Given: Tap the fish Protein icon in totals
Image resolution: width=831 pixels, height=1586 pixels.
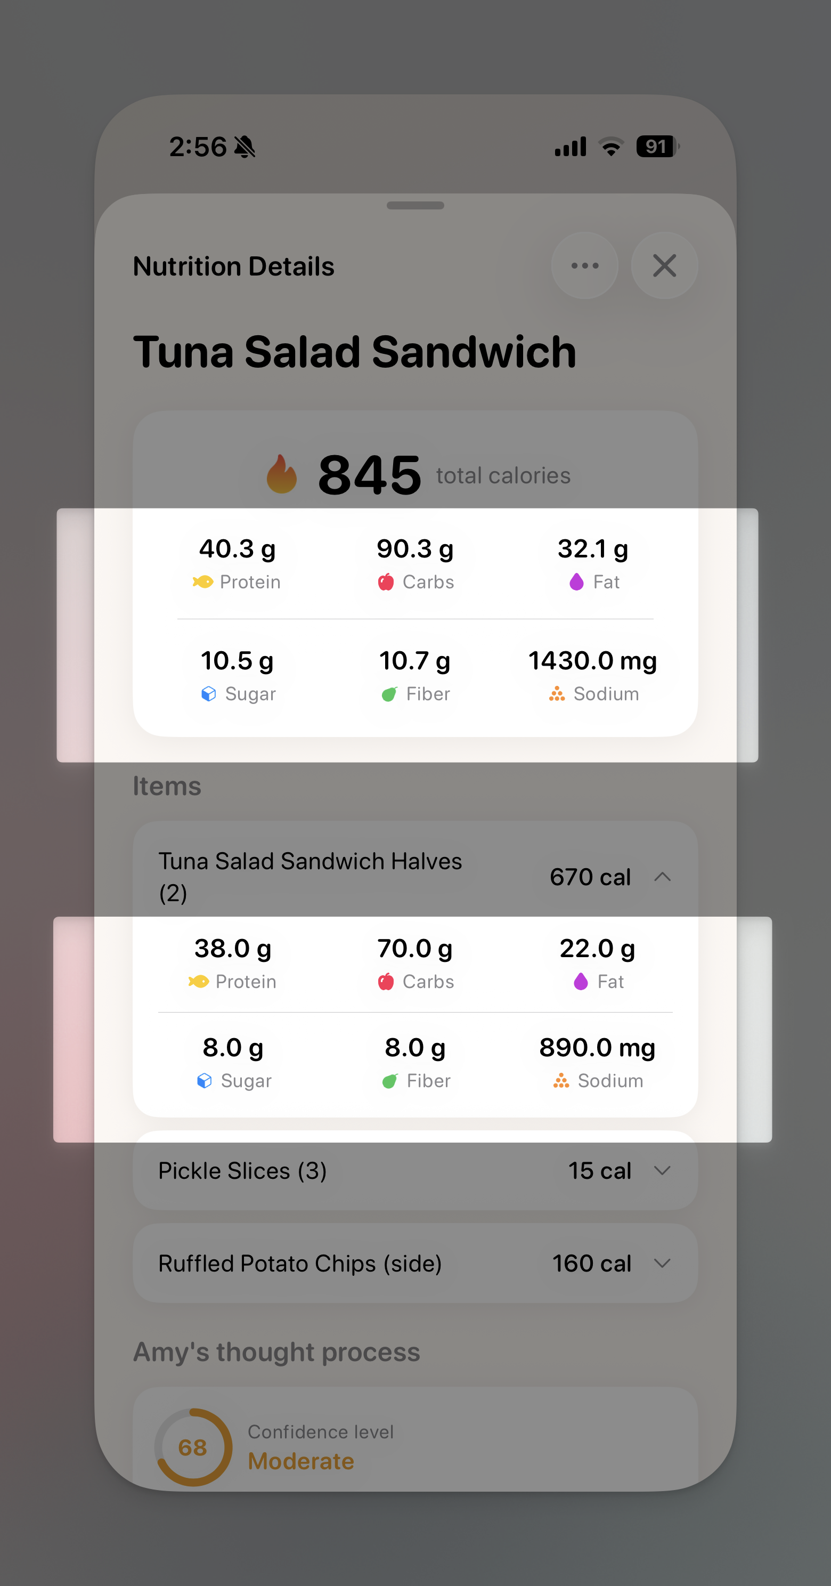Looking at the screenshot, I should click(x=203, y=582).
